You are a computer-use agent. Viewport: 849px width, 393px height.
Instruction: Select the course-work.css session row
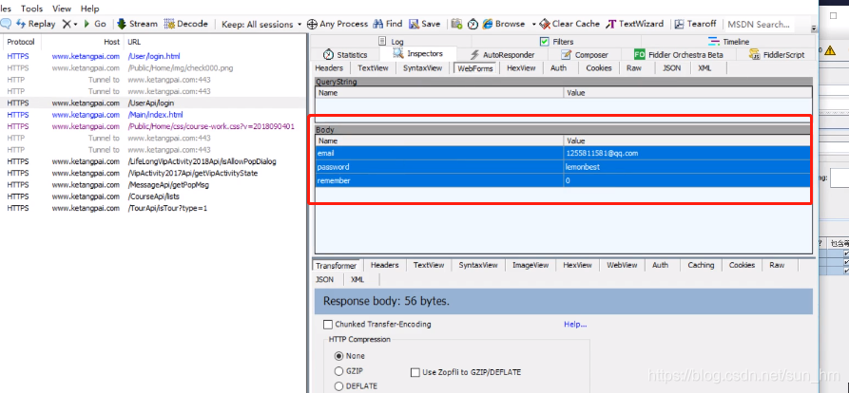[x=153, y=126]
